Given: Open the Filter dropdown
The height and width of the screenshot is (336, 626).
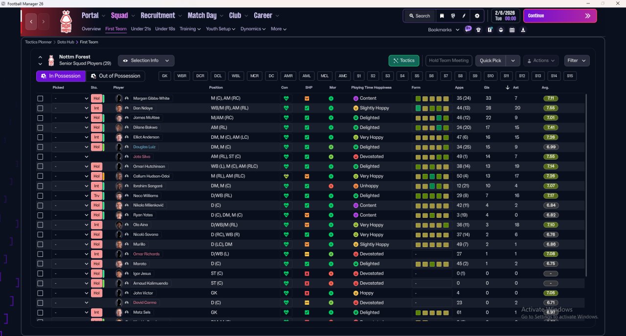Looking at the screenshot, I should click(x=577, y=61).
